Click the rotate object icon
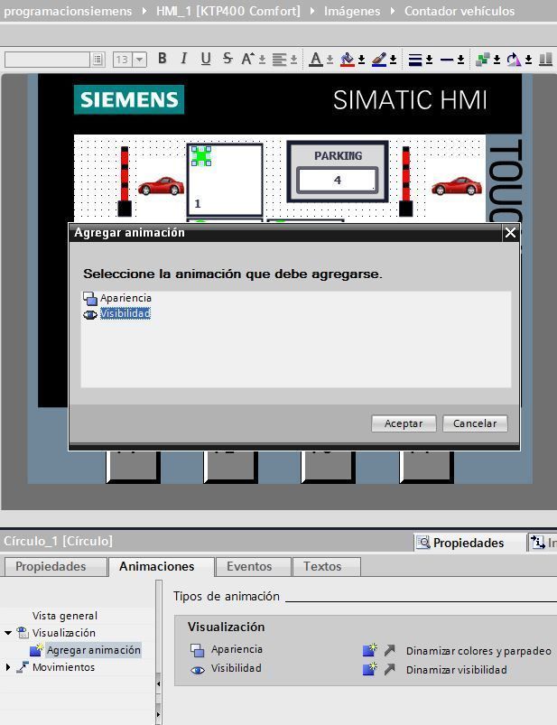 514,60
